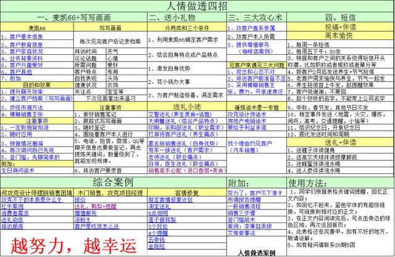Open the 3个好处 link
Image resolution: width=395 pixels, height=257 pixels.
158,226
